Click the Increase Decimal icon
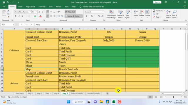Image resolution: width=188 pixels, height=105 pixels. point(99,16)
